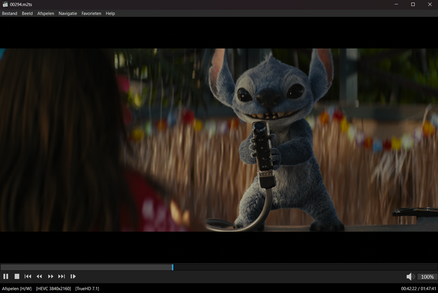Click the Afspelen [H/W] status text
The width and height of the screenshot is (438, 293).
pyautogui.click(x=17, y=289)
